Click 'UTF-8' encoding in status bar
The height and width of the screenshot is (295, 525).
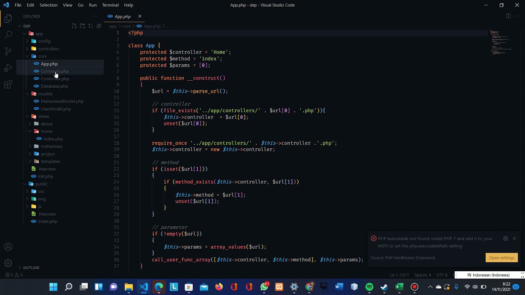442,275
